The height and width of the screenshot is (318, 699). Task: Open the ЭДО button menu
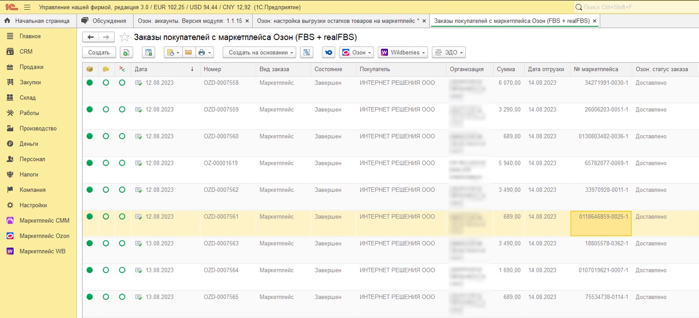coord(448,52)
